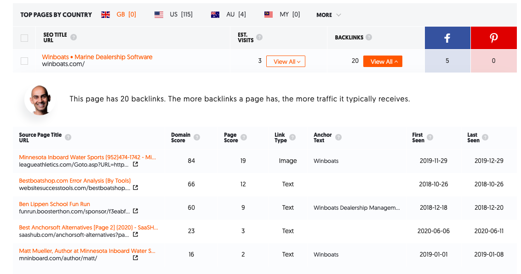This screenshot has width=521, height=274.
Task: Click the help icon beside Page Score
Action: [x=244, y=137]
